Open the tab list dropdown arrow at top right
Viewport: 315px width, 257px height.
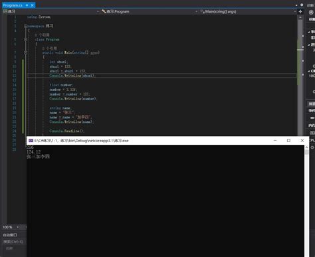pyautogui.click(x=296, y=5)
